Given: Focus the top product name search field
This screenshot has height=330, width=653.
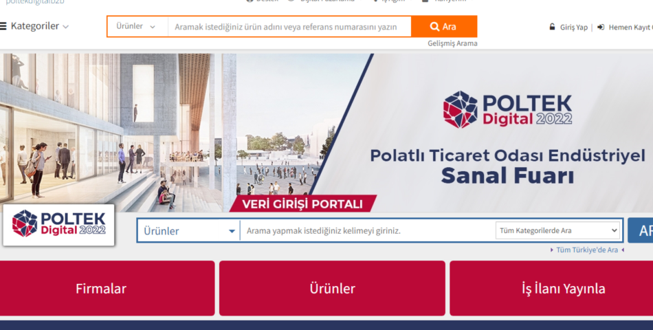Looking at the screenshot, I should (x=289, y=27).
